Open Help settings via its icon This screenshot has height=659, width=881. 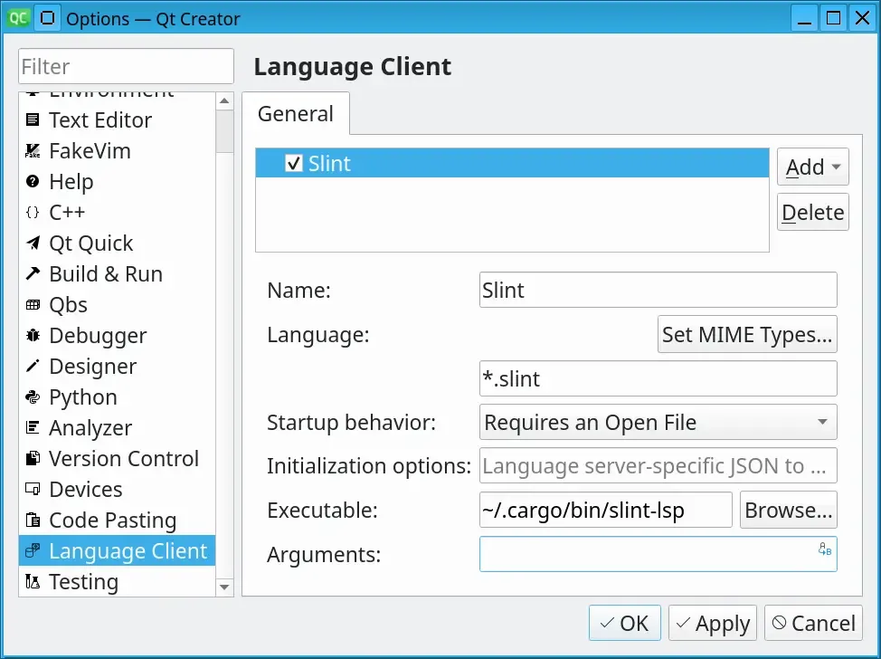pyautogui.click(x=32, y=182)
